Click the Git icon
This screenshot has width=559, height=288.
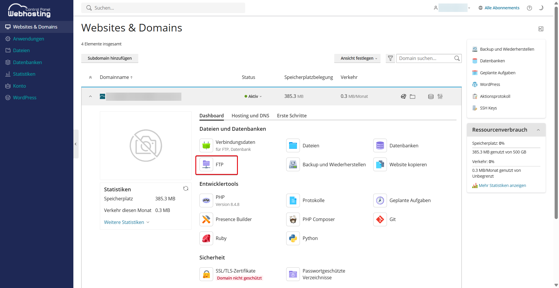pyautogui.click(x=380, y=219)
